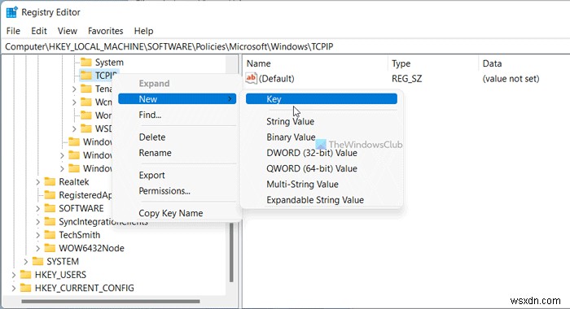Screen dimensions: 570x309
Task: Click the TechSmith folder icon
Action: (50, 235)
